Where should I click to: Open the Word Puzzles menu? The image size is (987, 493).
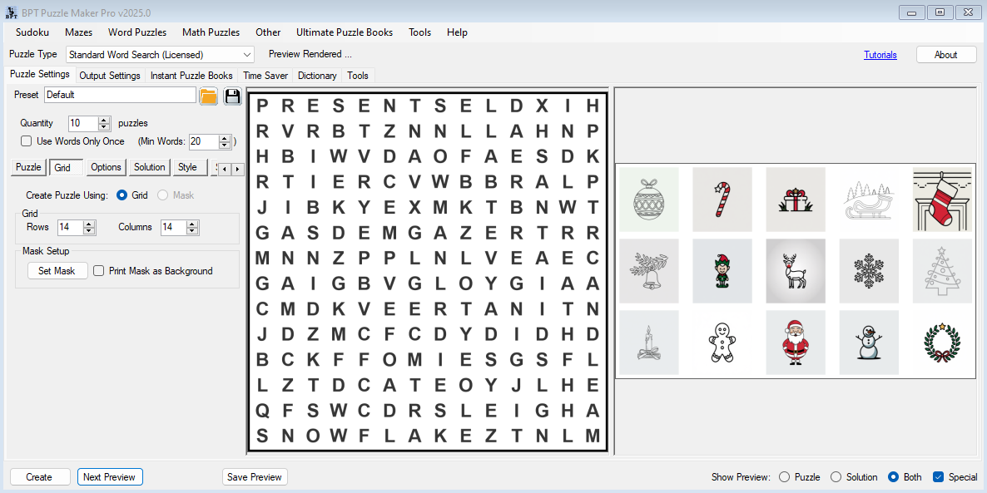click(136, 32)
